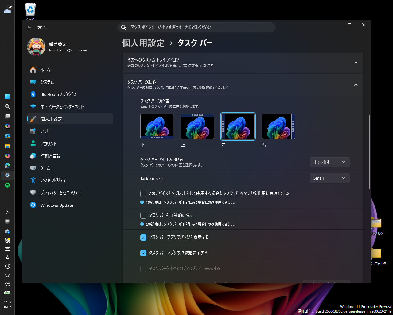The width and height of the screenshot is (393, 315).
Task: Open the taskbar icon with PRE badge
Action: click(x=7, y=136)
